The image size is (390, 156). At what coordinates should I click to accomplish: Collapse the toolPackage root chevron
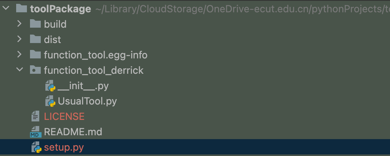click(x=6, y=8)
